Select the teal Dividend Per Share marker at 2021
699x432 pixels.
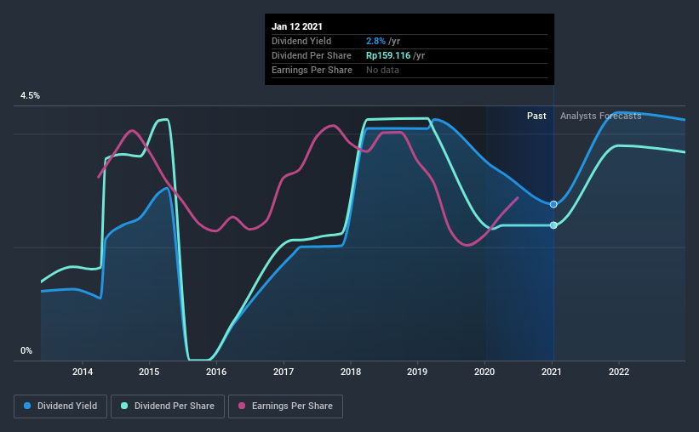coord(553,225)
